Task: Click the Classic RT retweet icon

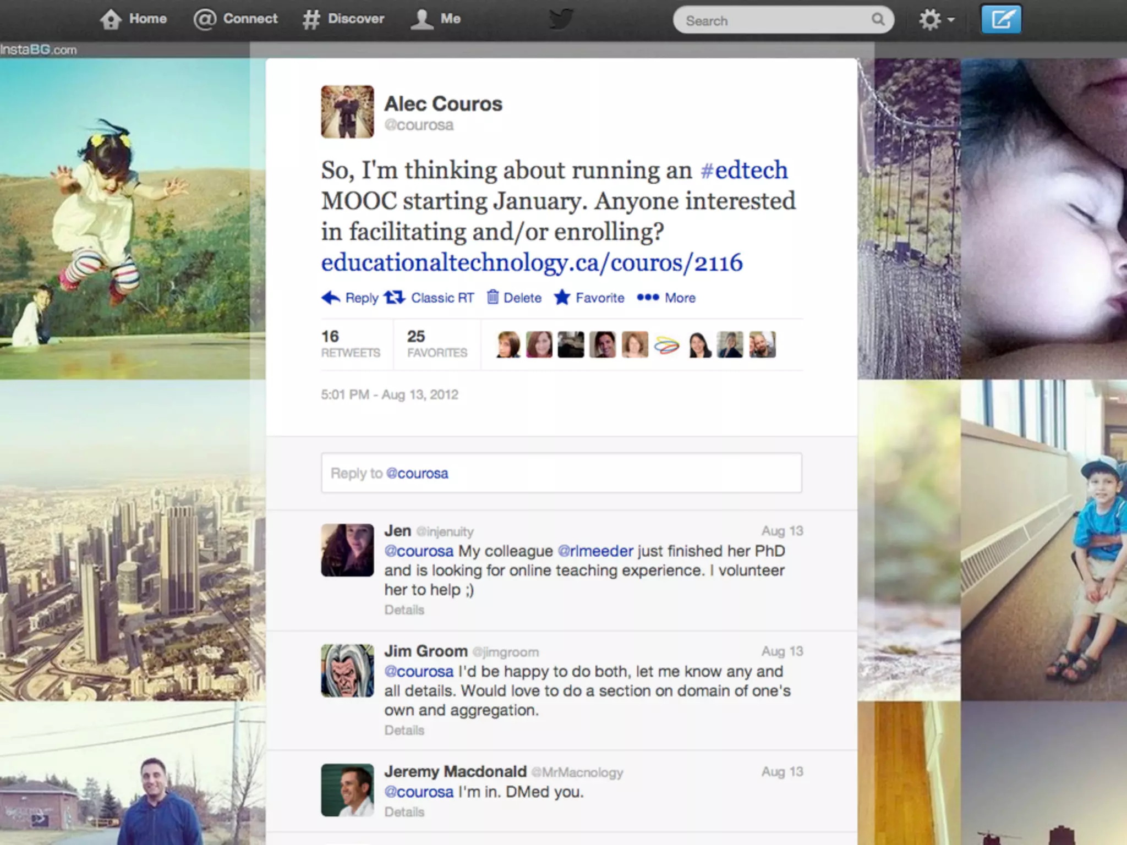Action: [394, 298]
